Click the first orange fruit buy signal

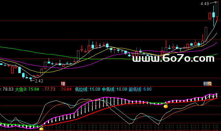pyautogui.click(x=41, y=128)
